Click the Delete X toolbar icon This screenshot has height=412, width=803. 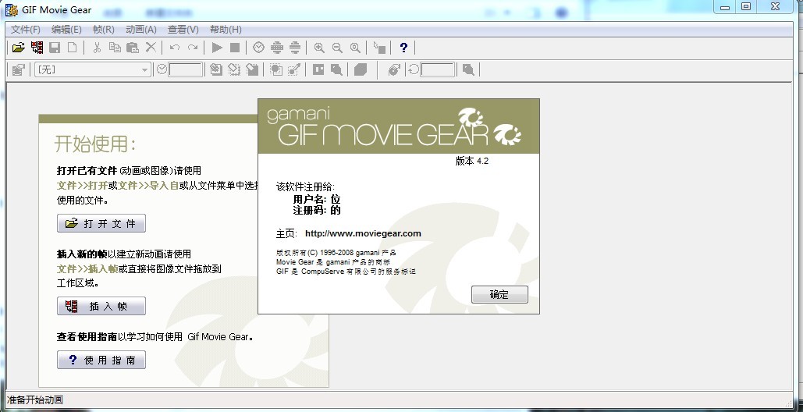(151, 48)
